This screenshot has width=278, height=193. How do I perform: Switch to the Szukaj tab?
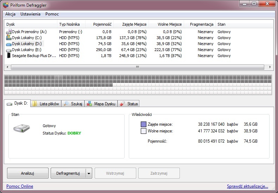[73, 104]
